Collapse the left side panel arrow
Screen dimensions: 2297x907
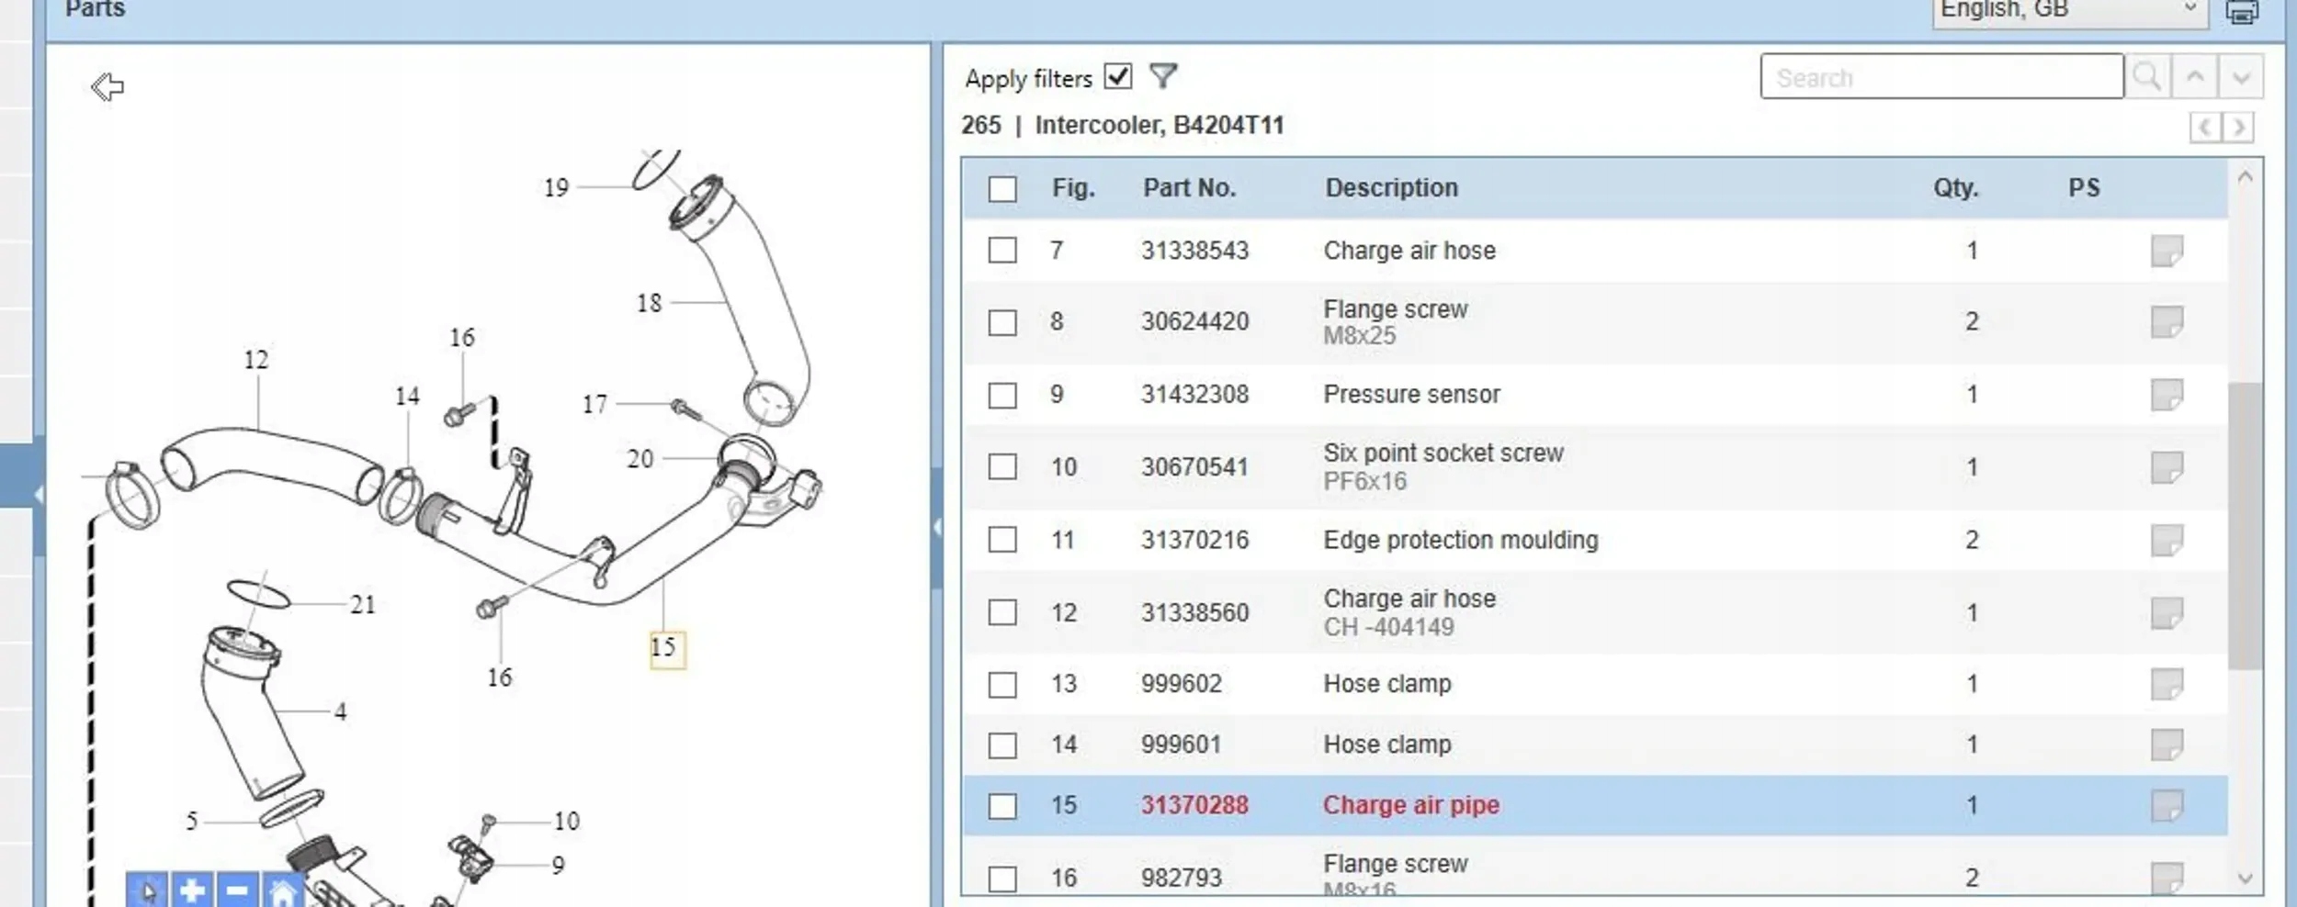(39, 494)
